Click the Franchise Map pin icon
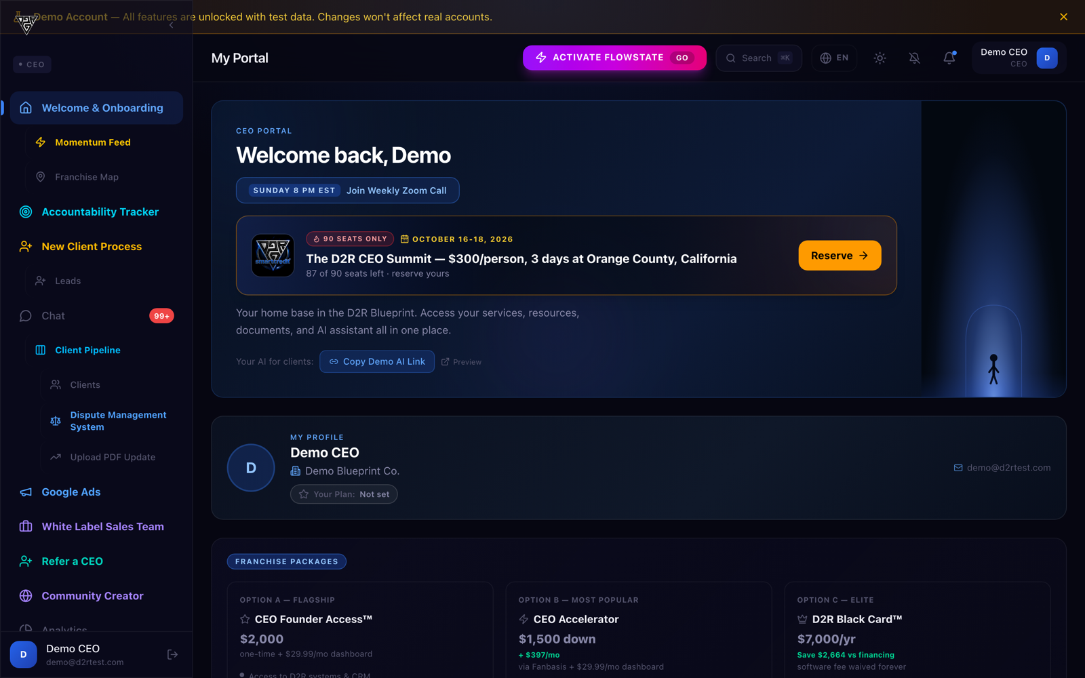This screenshot has height=678, width=1085. [41, 177]
